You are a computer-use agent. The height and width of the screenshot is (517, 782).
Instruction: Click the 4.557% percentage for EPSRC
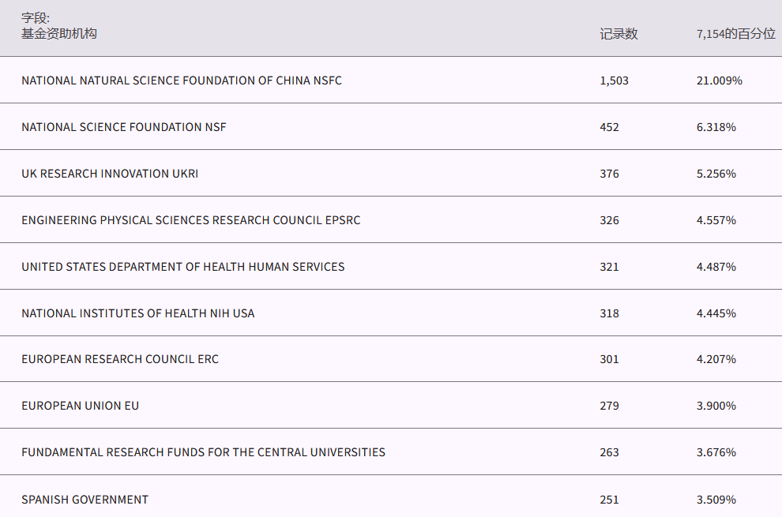(716, 220)
